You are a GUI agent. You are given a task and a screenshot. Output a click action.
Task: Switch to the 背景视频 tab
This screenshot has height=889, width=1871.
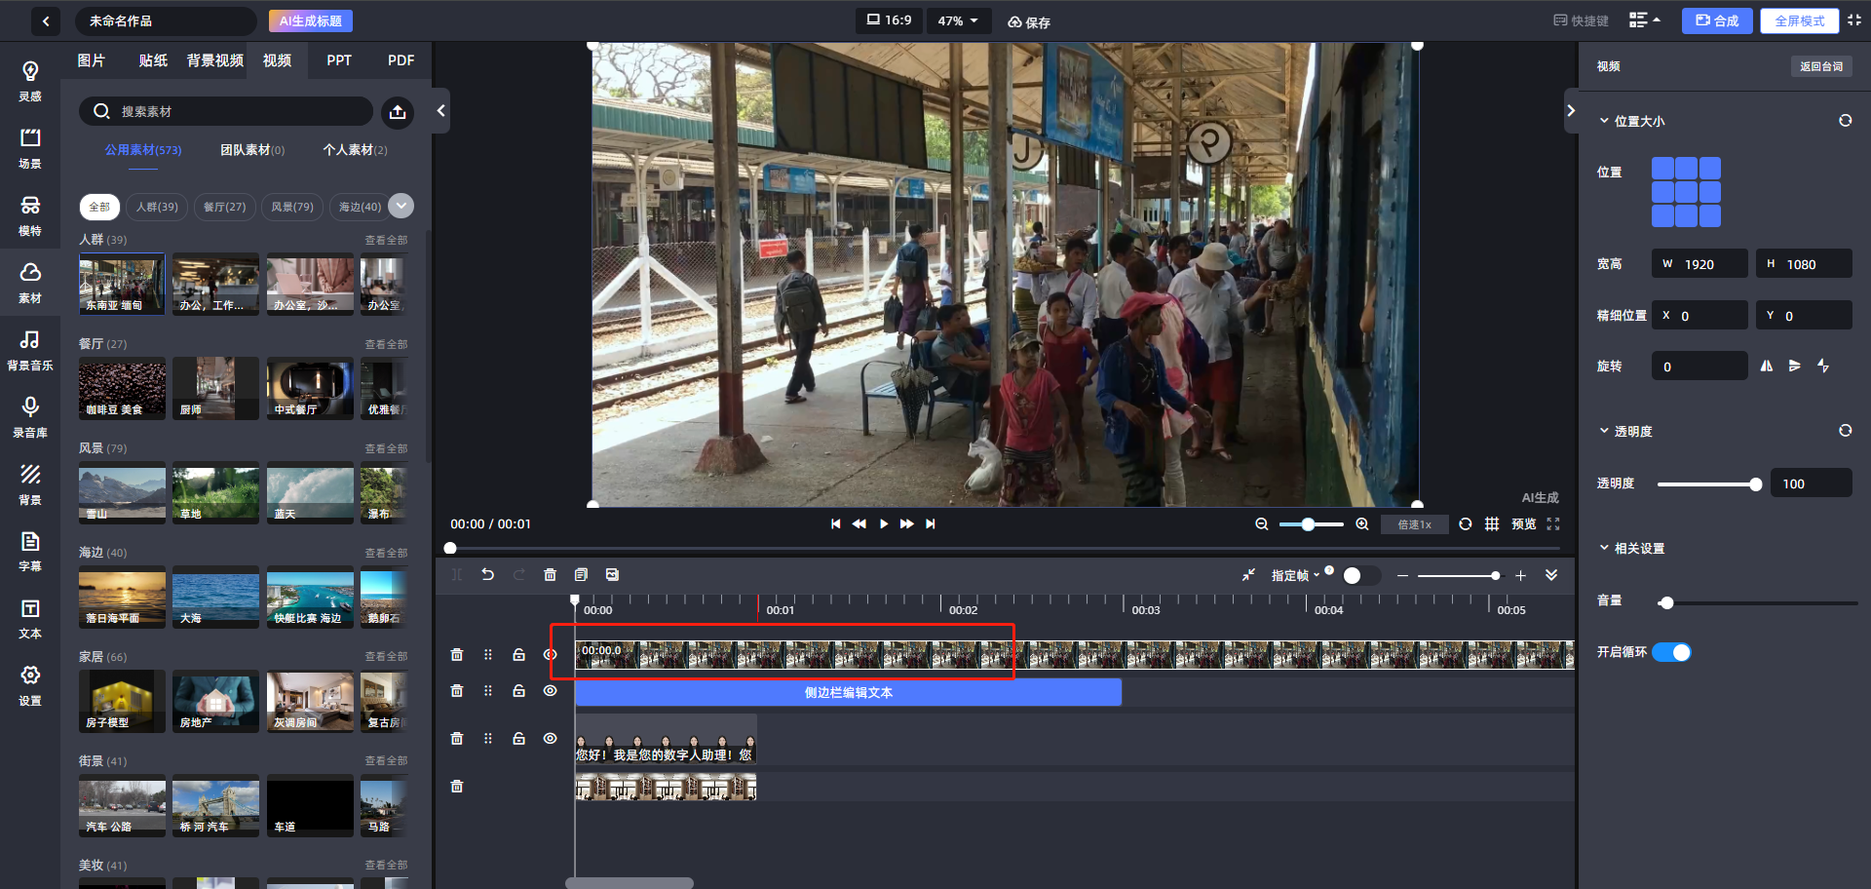click(215, 60)
